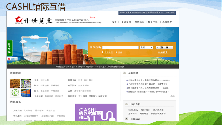
Task: Open 哲社期刊 under 特色资源
Action: click(82, 96)
